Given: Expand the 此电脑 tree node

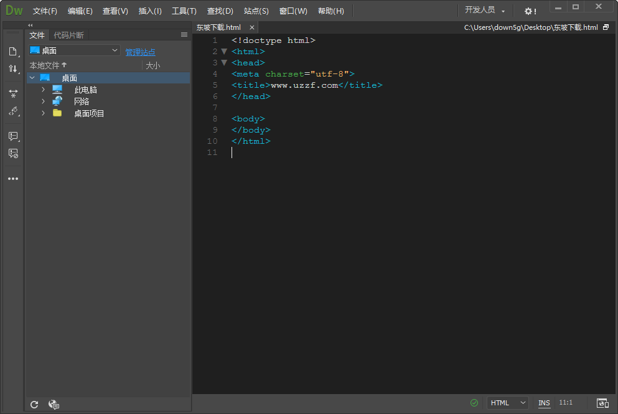Looking at the screenshot, I should (44, 90).
